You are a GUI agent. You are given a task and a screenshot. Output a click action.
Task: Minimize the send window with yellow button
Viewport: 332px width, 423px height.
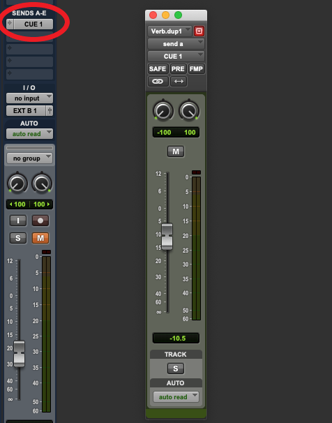pyautogui.click(x=165, y=15)
